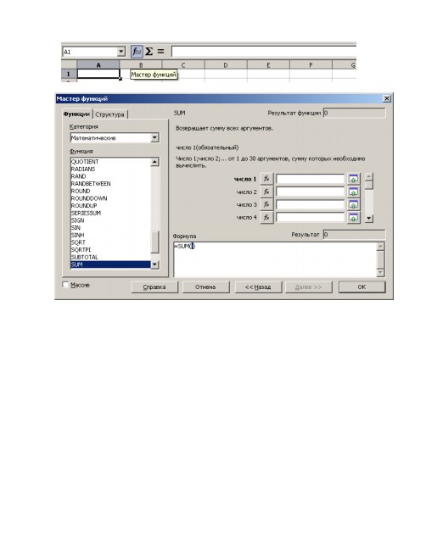Click the << Назад button

point(258,287)
